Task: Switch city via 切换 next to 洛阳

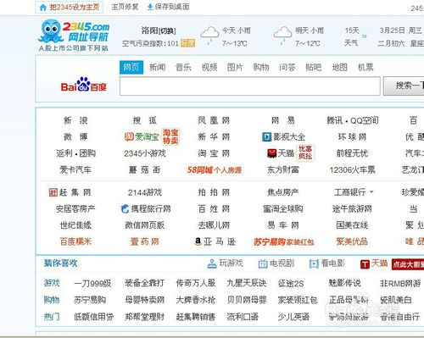Action: click(x=167, y=30)
